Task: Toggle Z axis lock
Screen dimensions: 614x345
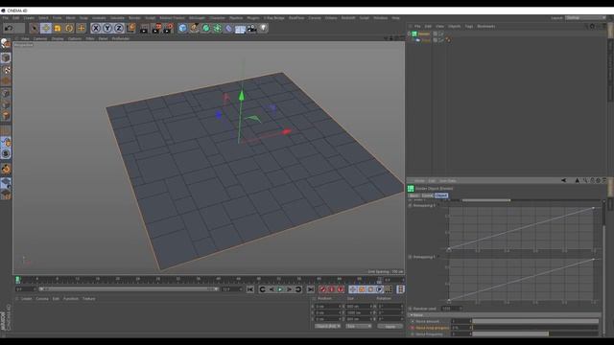Action: [119, 28]
